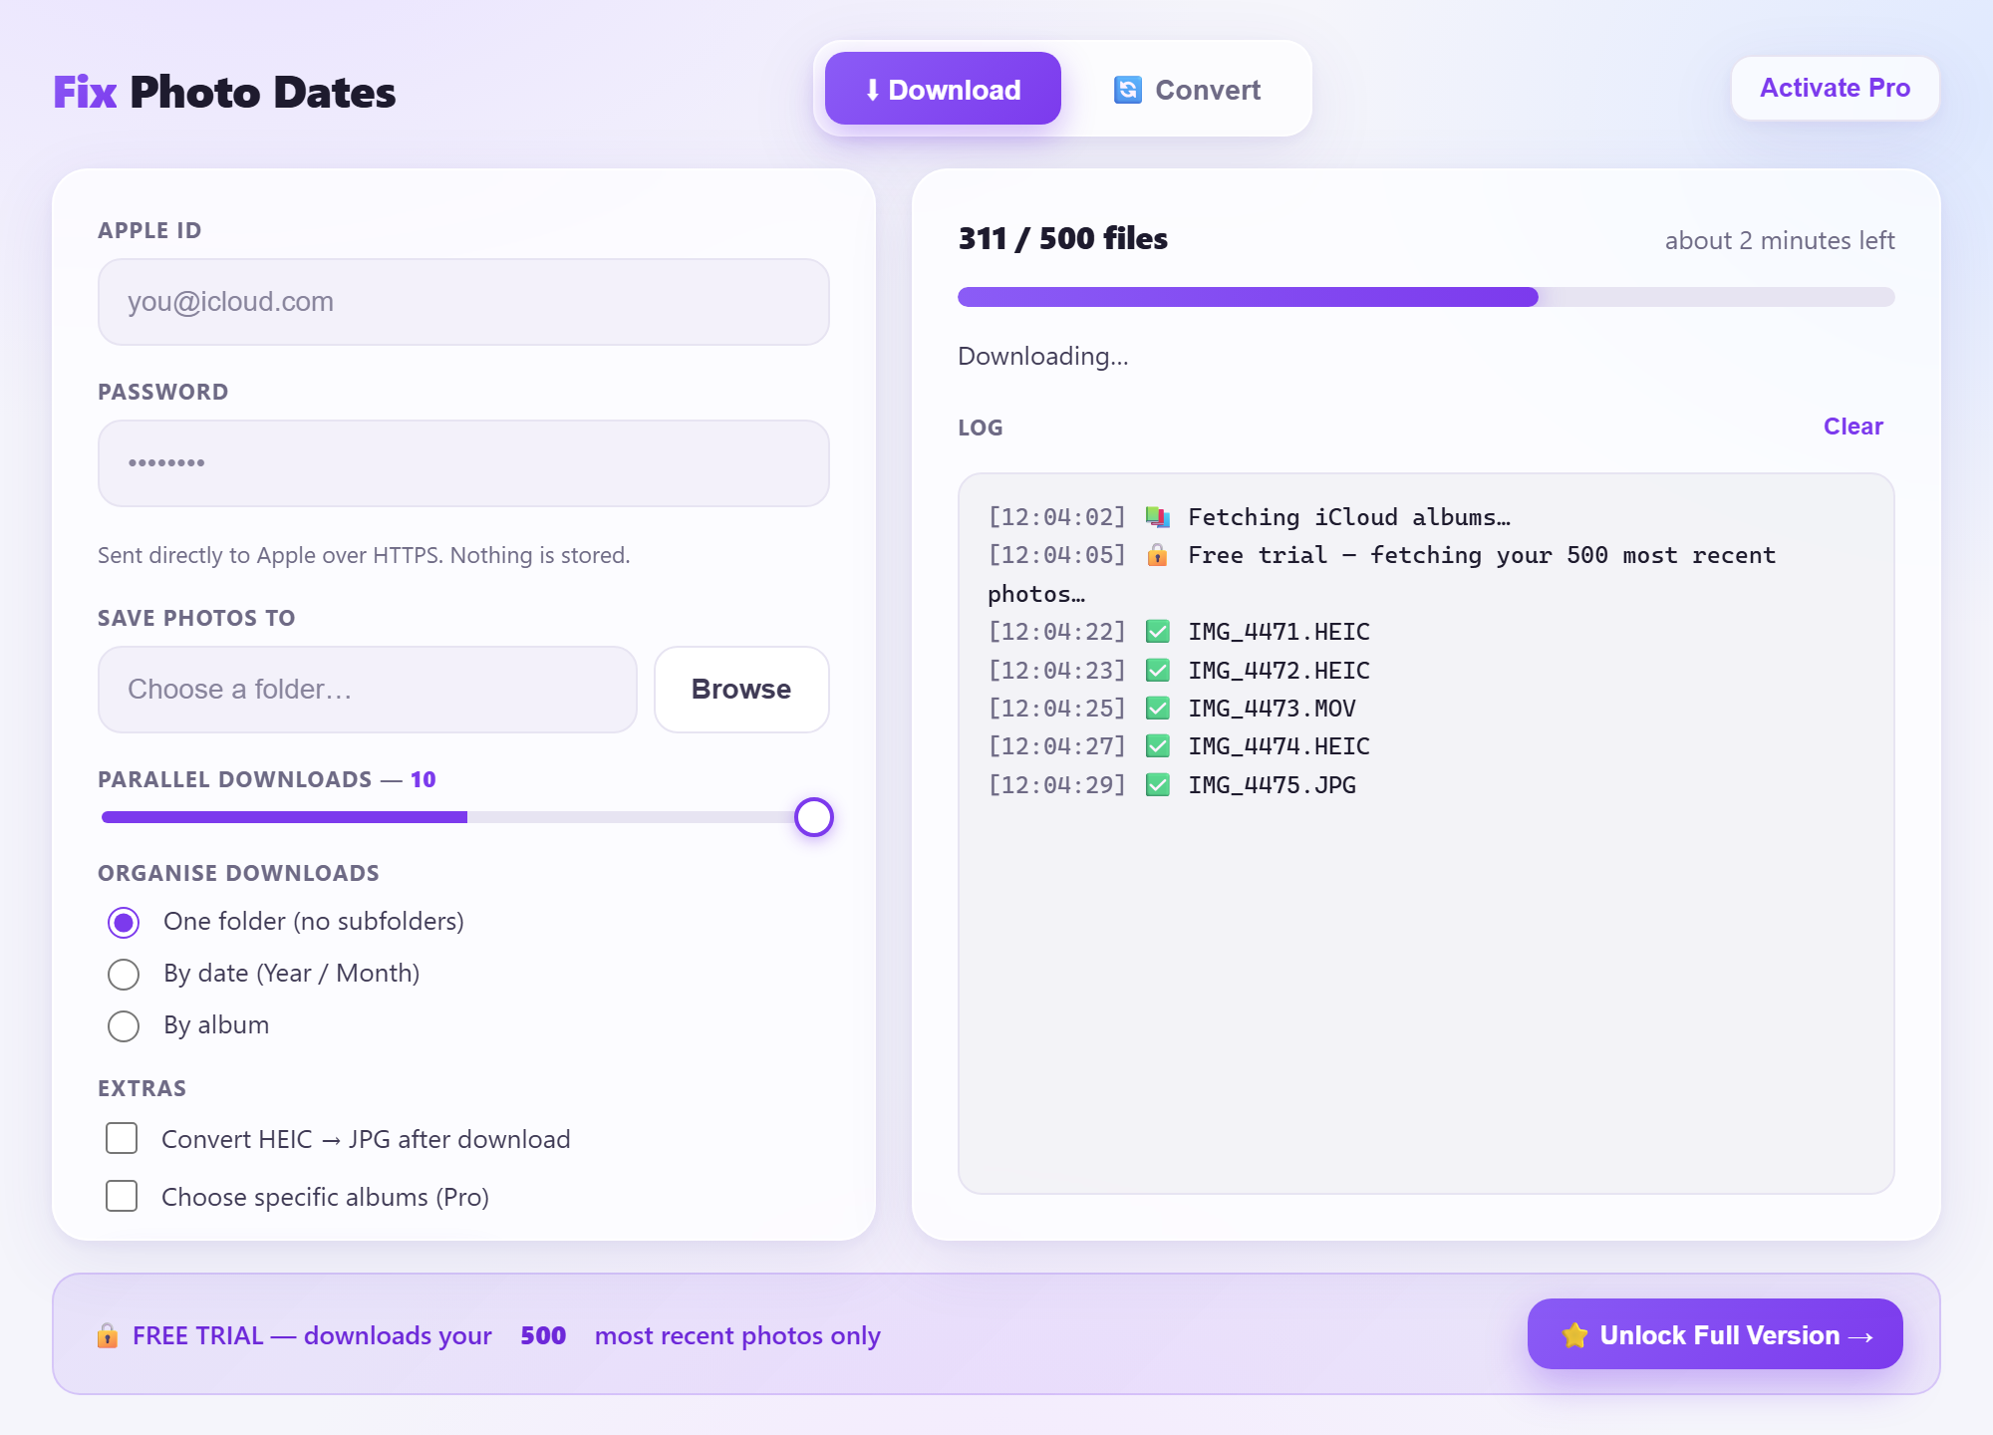Click the green check beside IMG_4473.MOV

tap(1157, 709)
